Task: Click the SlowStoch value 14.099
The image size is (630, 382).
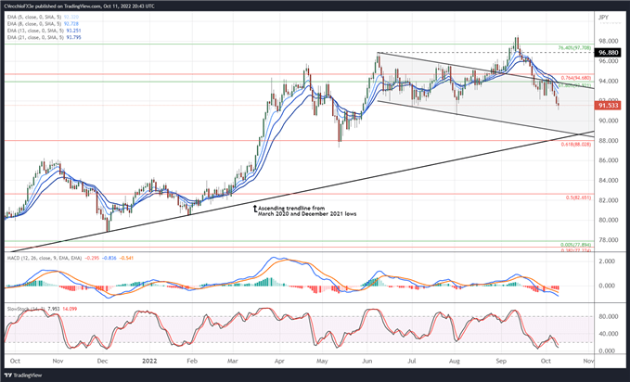Action: [x=70, y=309]
